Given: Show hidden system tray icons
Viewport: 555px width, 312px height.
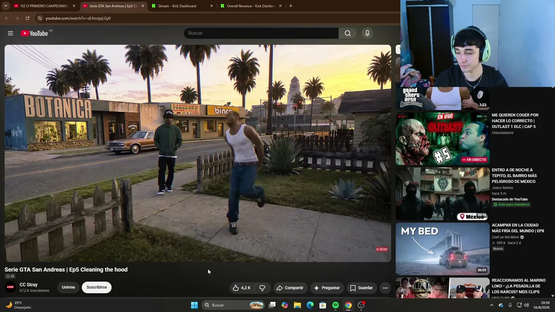Looking at the screenshot, I should pos(492,305).
